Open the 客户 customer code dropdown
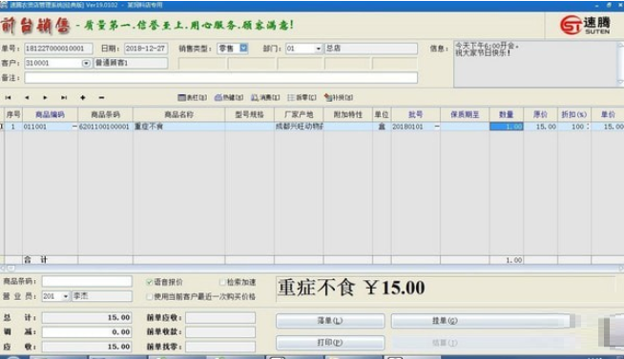 point(86,64)
